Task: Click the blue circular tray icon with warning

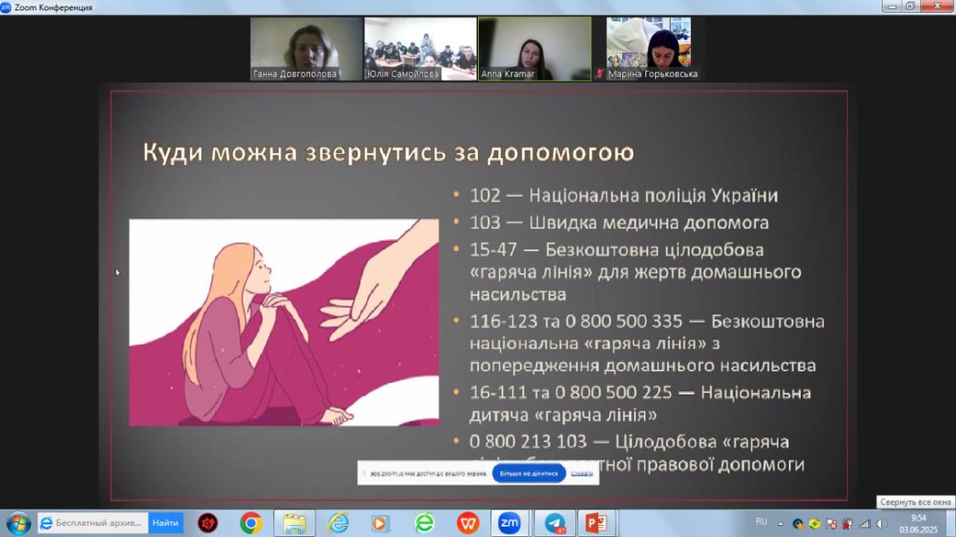Action: coord(797,523)
